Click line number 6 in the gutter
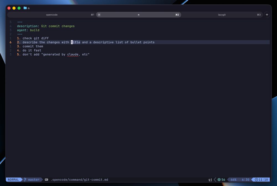 pyautogui.click(x=11, y=42)
